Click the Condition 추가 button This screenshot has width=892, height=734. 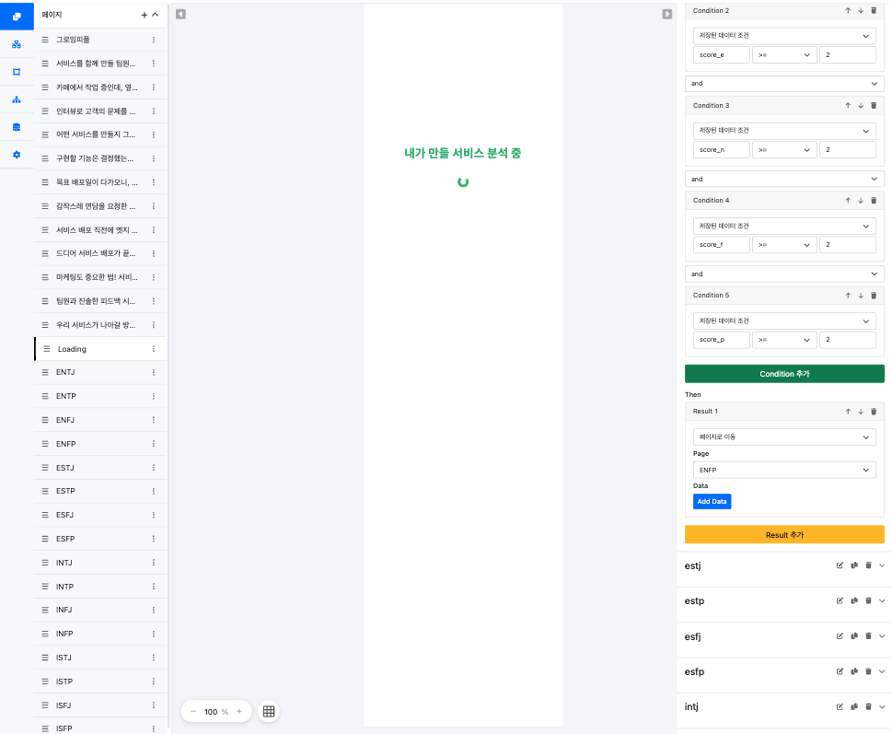click(783, 373)
